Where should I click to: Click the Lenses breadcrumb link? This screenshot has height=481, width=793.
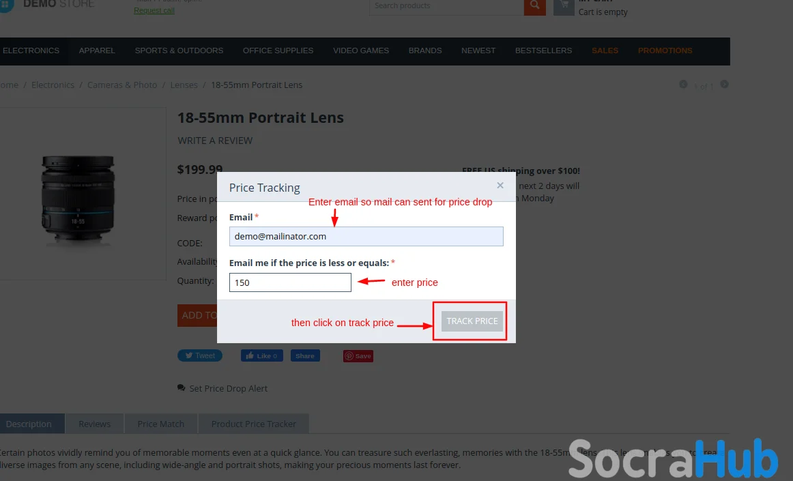pyautogui.click(x=184, y=85)
